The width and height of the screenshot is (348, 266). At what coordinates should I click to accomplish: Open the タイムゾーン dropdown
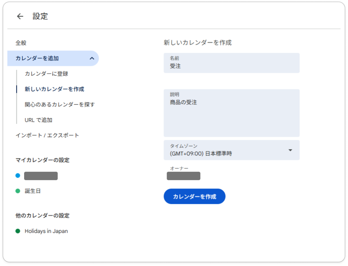click(x=231, y=150)
